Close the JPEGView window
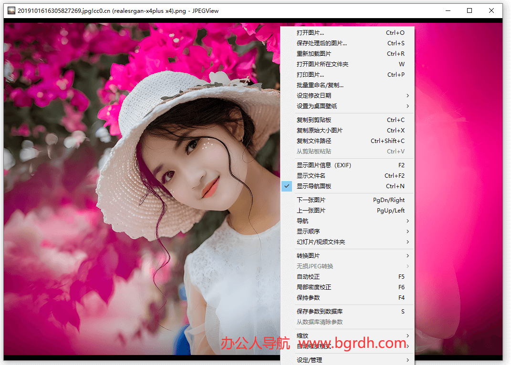Screen dimensions: 511x365 tap(491, 10)
